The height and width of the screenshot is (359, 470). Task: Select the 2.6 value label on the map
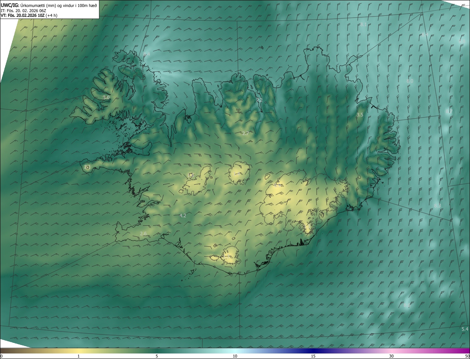point(144,233)
